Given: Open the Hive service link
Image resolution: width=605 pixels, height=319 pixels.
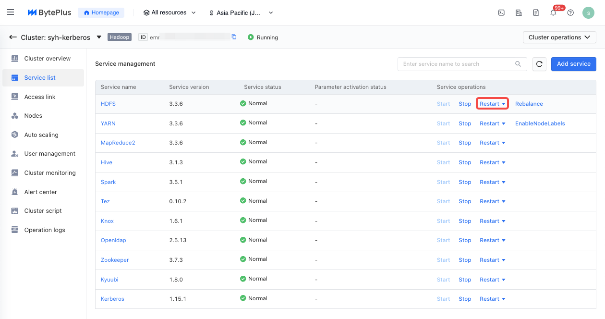Looking at the screenshot, I should [x=107, y=162].
